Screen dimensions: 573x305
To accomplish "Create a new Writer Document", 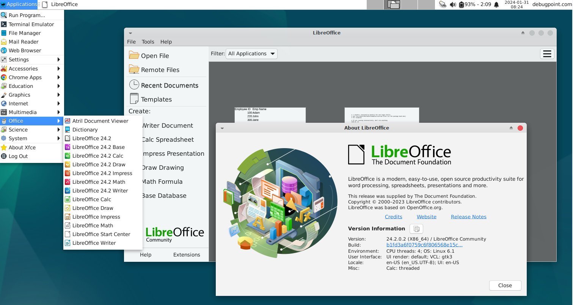I will click(x=167, y=125).
